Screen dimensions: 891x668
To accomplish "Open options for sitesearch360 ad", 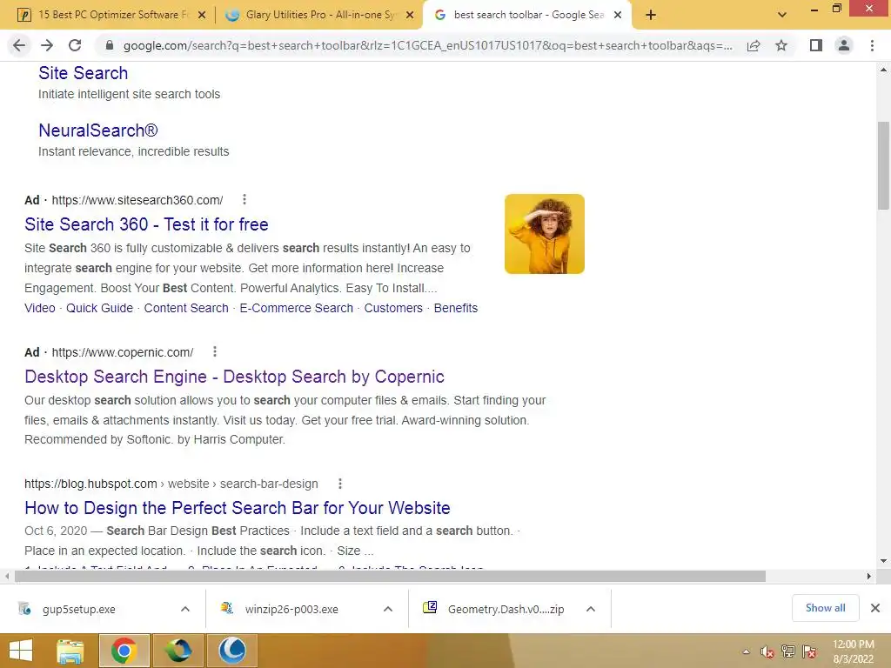I will [x=245, y=199].
